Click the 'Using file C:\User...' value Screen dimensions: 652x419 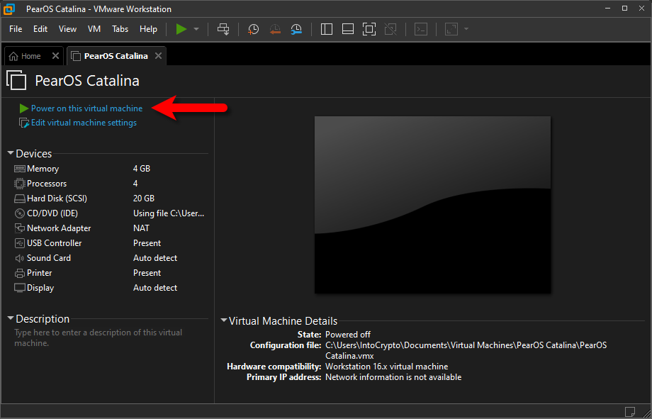(169, 213)
